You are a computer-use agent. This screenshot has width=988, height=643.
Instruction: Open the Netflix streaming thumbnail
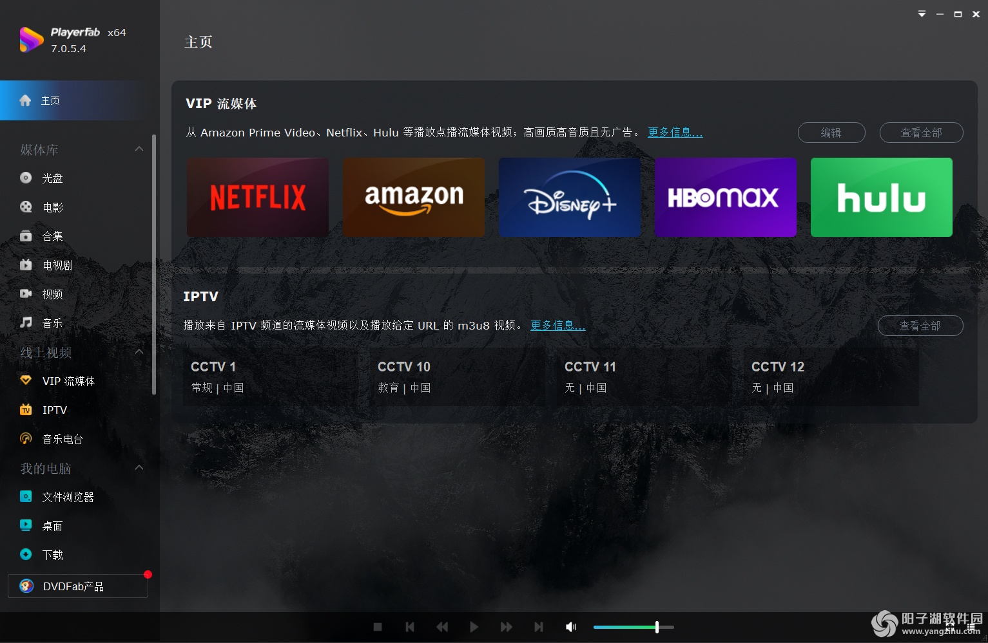coord(257,197)
